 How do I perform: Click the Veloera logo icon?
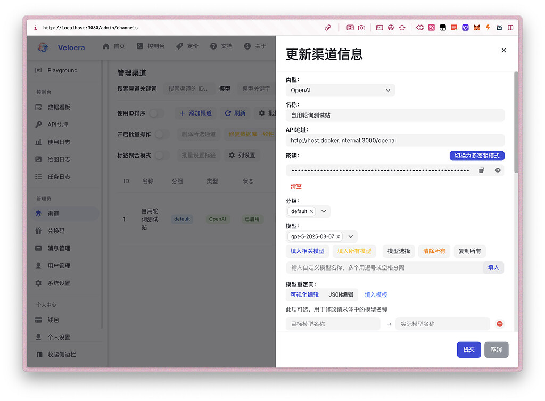43,47
